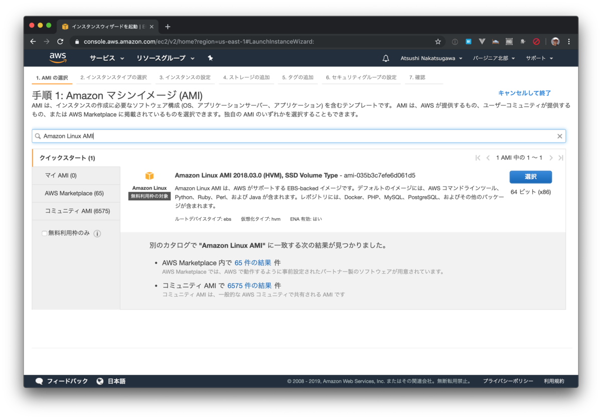
Task: Click the mb extension icon
Action: tap(509, 42)
